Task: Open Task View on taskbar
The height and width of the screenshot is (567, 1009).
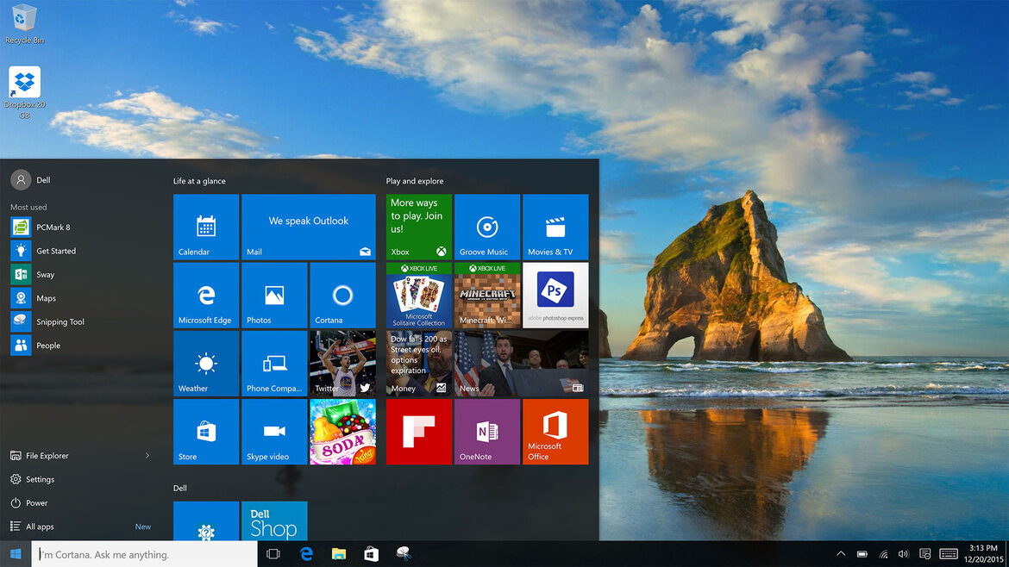Action: [x=273, y=554]
